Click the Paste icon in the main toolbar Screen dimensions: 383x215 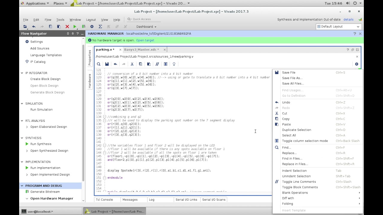pyautogui.click(x=59, y=27)
